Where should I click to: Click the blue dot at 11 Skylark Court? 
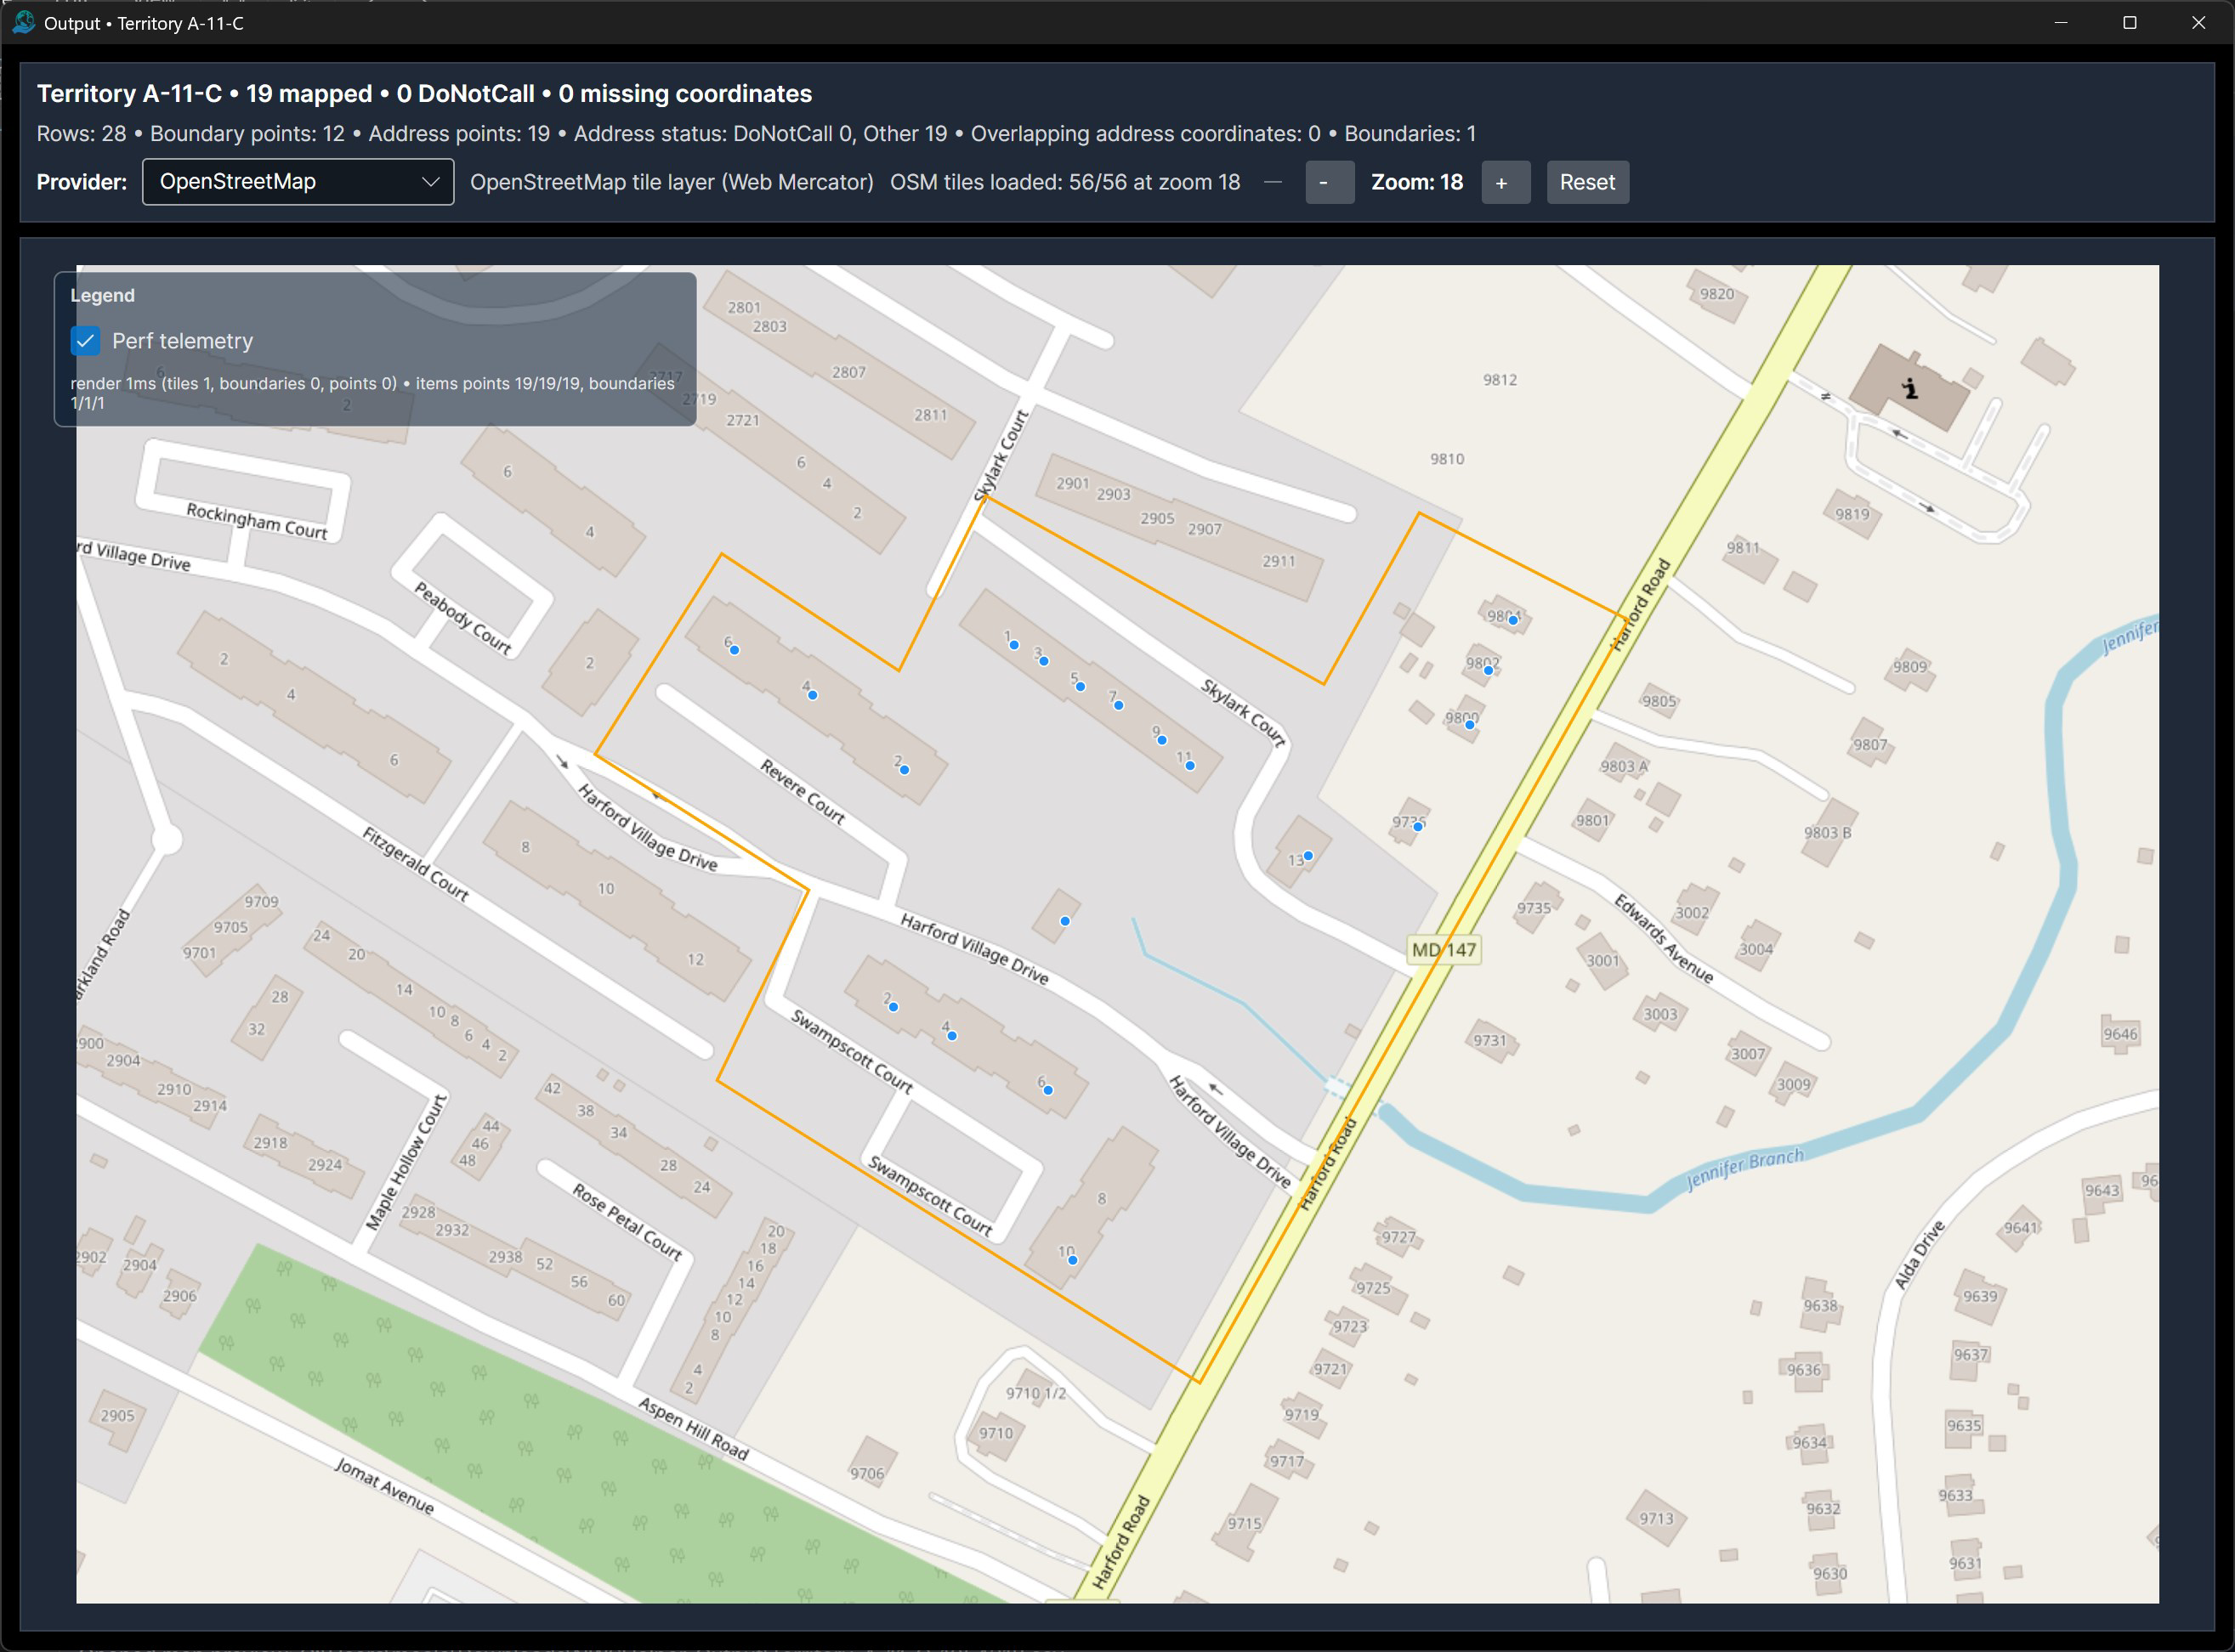[x=1189, y=766]
